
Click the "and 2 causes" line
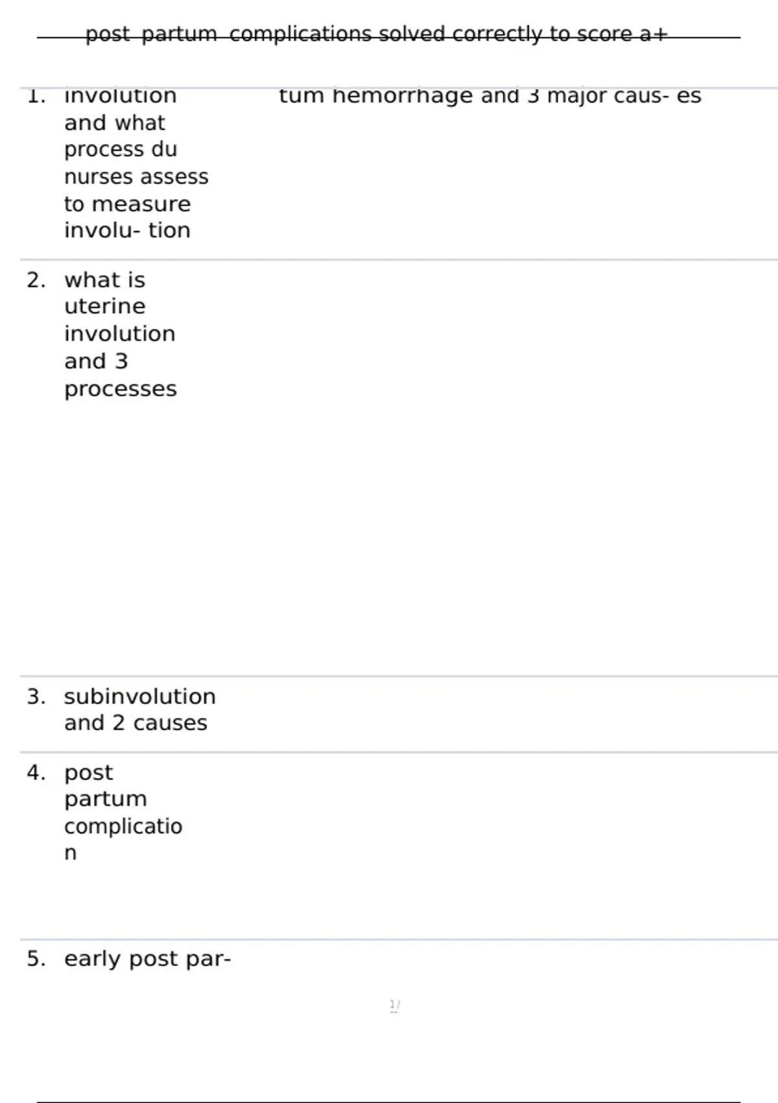point(136,723)
